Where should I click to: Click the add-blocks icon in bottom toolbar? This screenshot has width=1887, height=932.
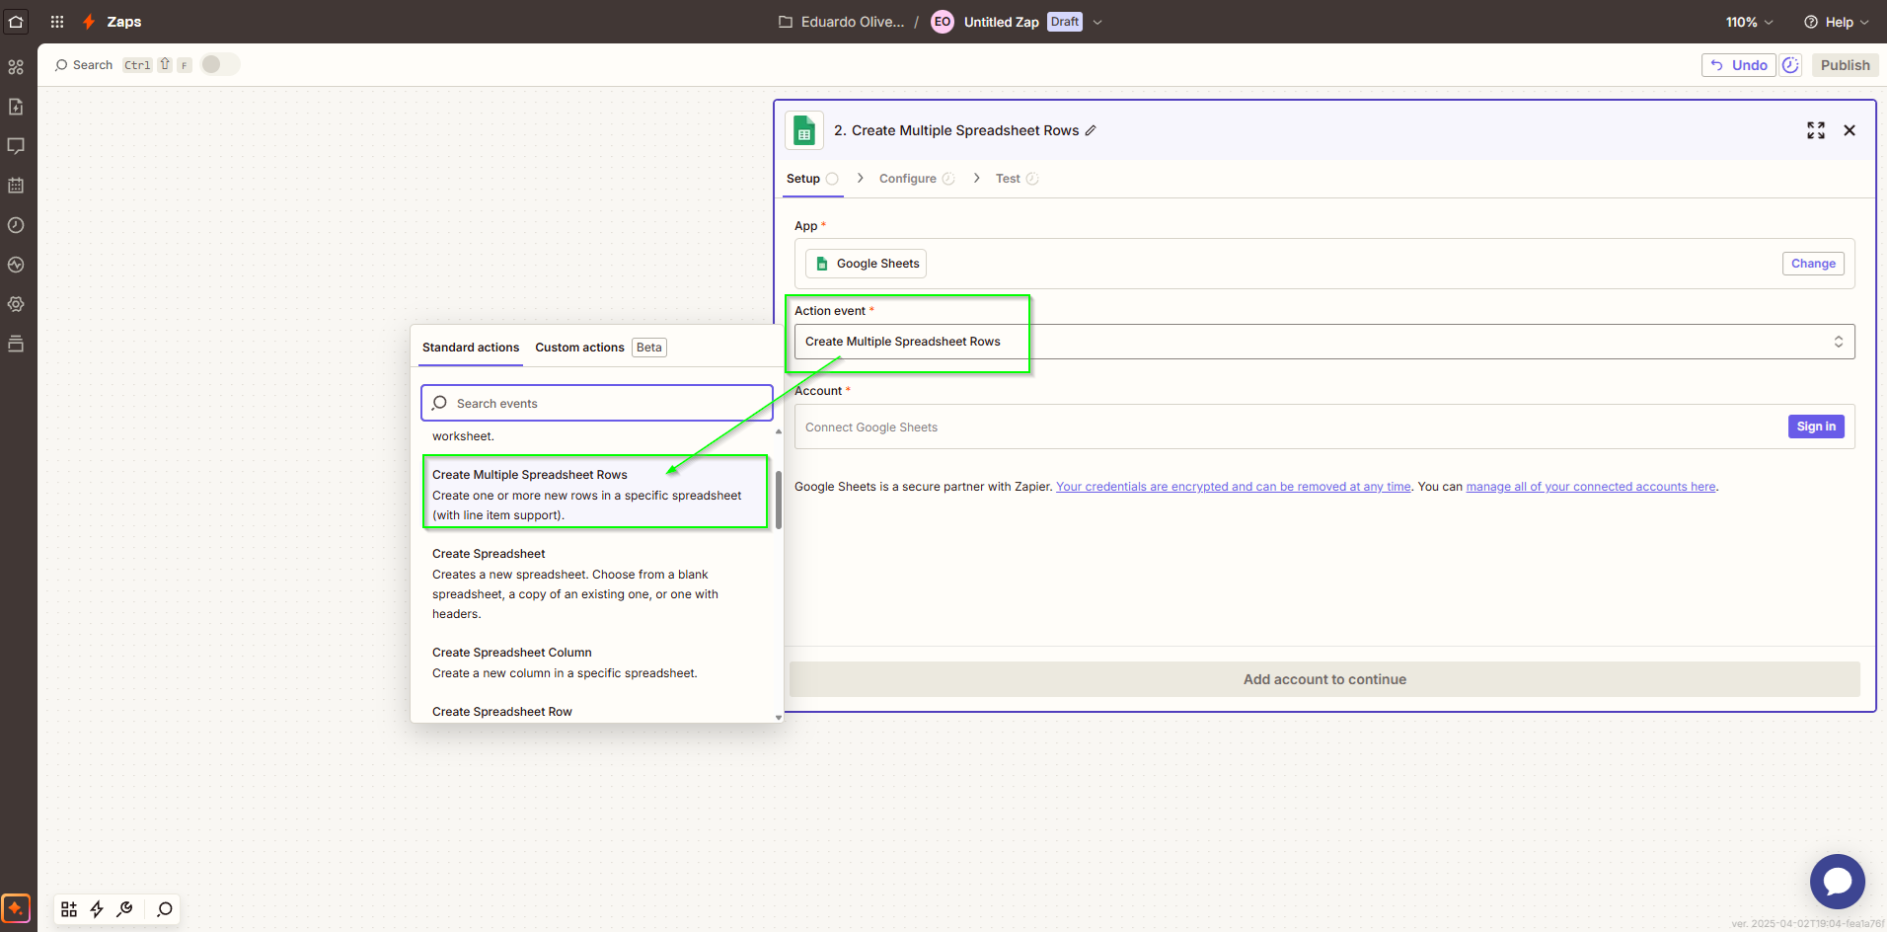pos(69,909)
